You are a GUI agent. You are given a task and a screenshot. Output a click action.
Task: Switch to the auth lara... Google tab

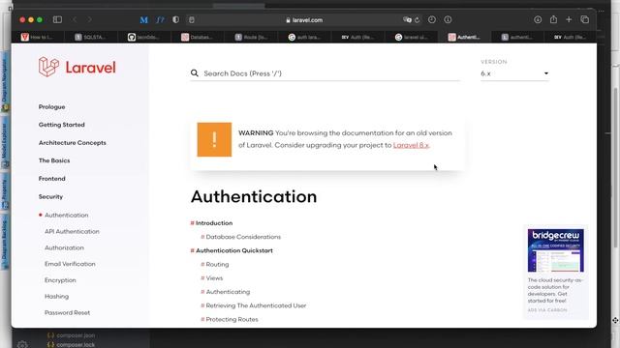pos(304,37)
